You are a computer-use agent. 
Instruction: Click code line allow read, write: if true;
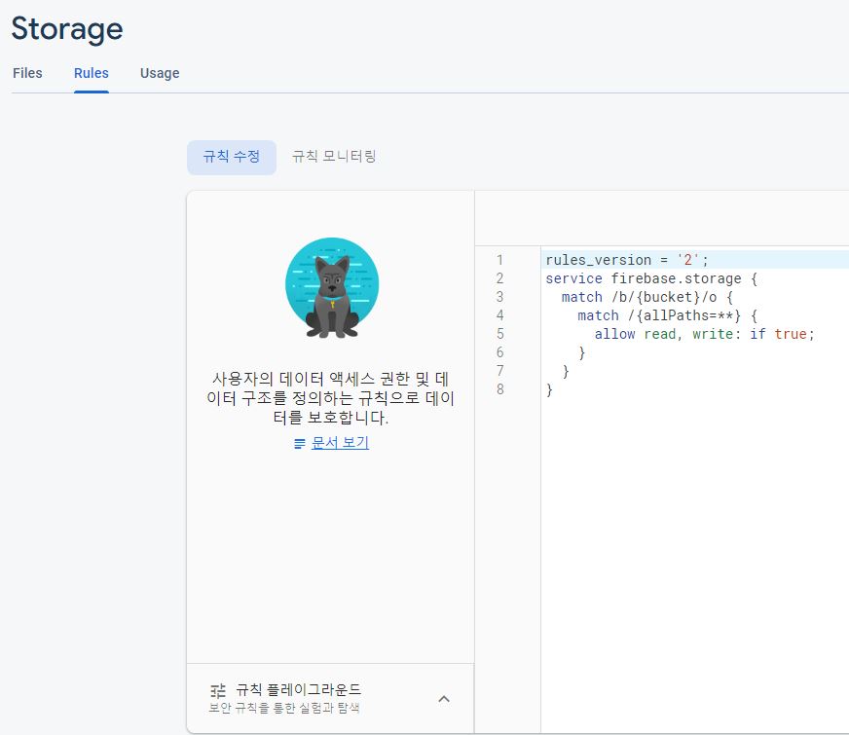(x=705, y=334)
